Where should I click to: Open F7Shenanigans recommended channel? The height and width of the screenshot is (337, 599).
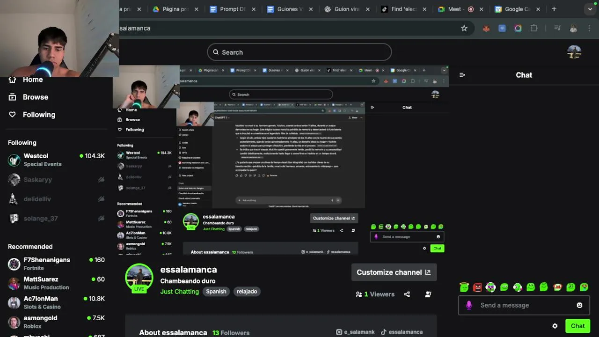56,264
